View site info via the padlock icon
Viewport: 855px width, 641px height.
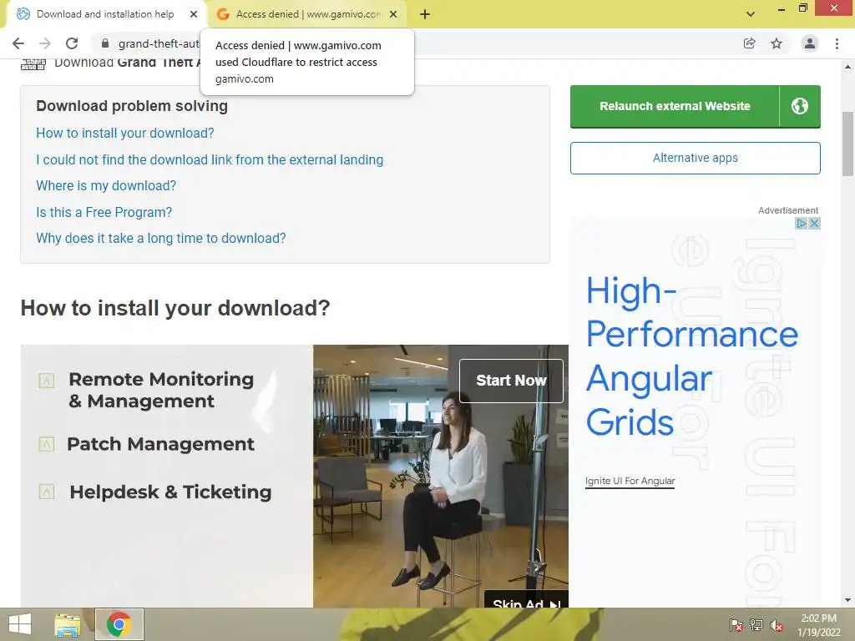105,43
